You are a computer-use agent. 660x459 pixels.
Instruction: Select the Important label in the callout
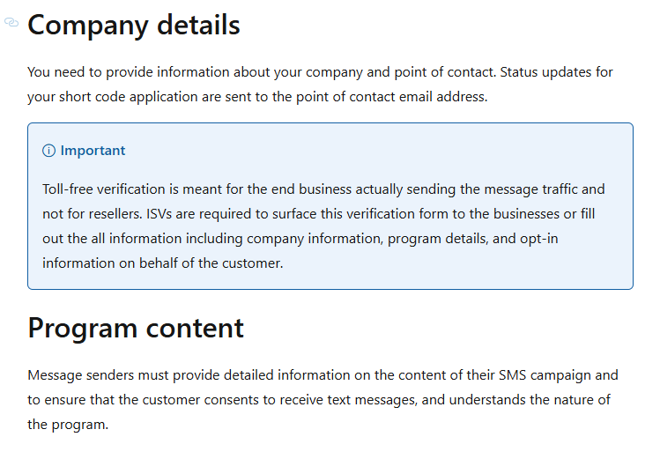coord(93,151)
